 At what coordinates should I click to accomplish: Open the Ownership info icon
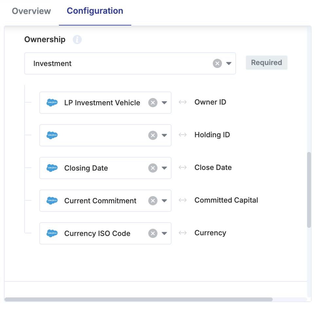[77, 40]
